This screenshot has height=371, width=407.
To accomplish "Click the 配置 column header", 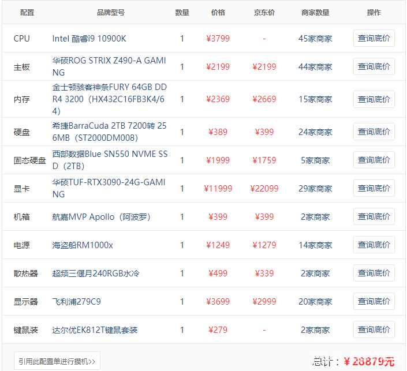I will 27,13.
